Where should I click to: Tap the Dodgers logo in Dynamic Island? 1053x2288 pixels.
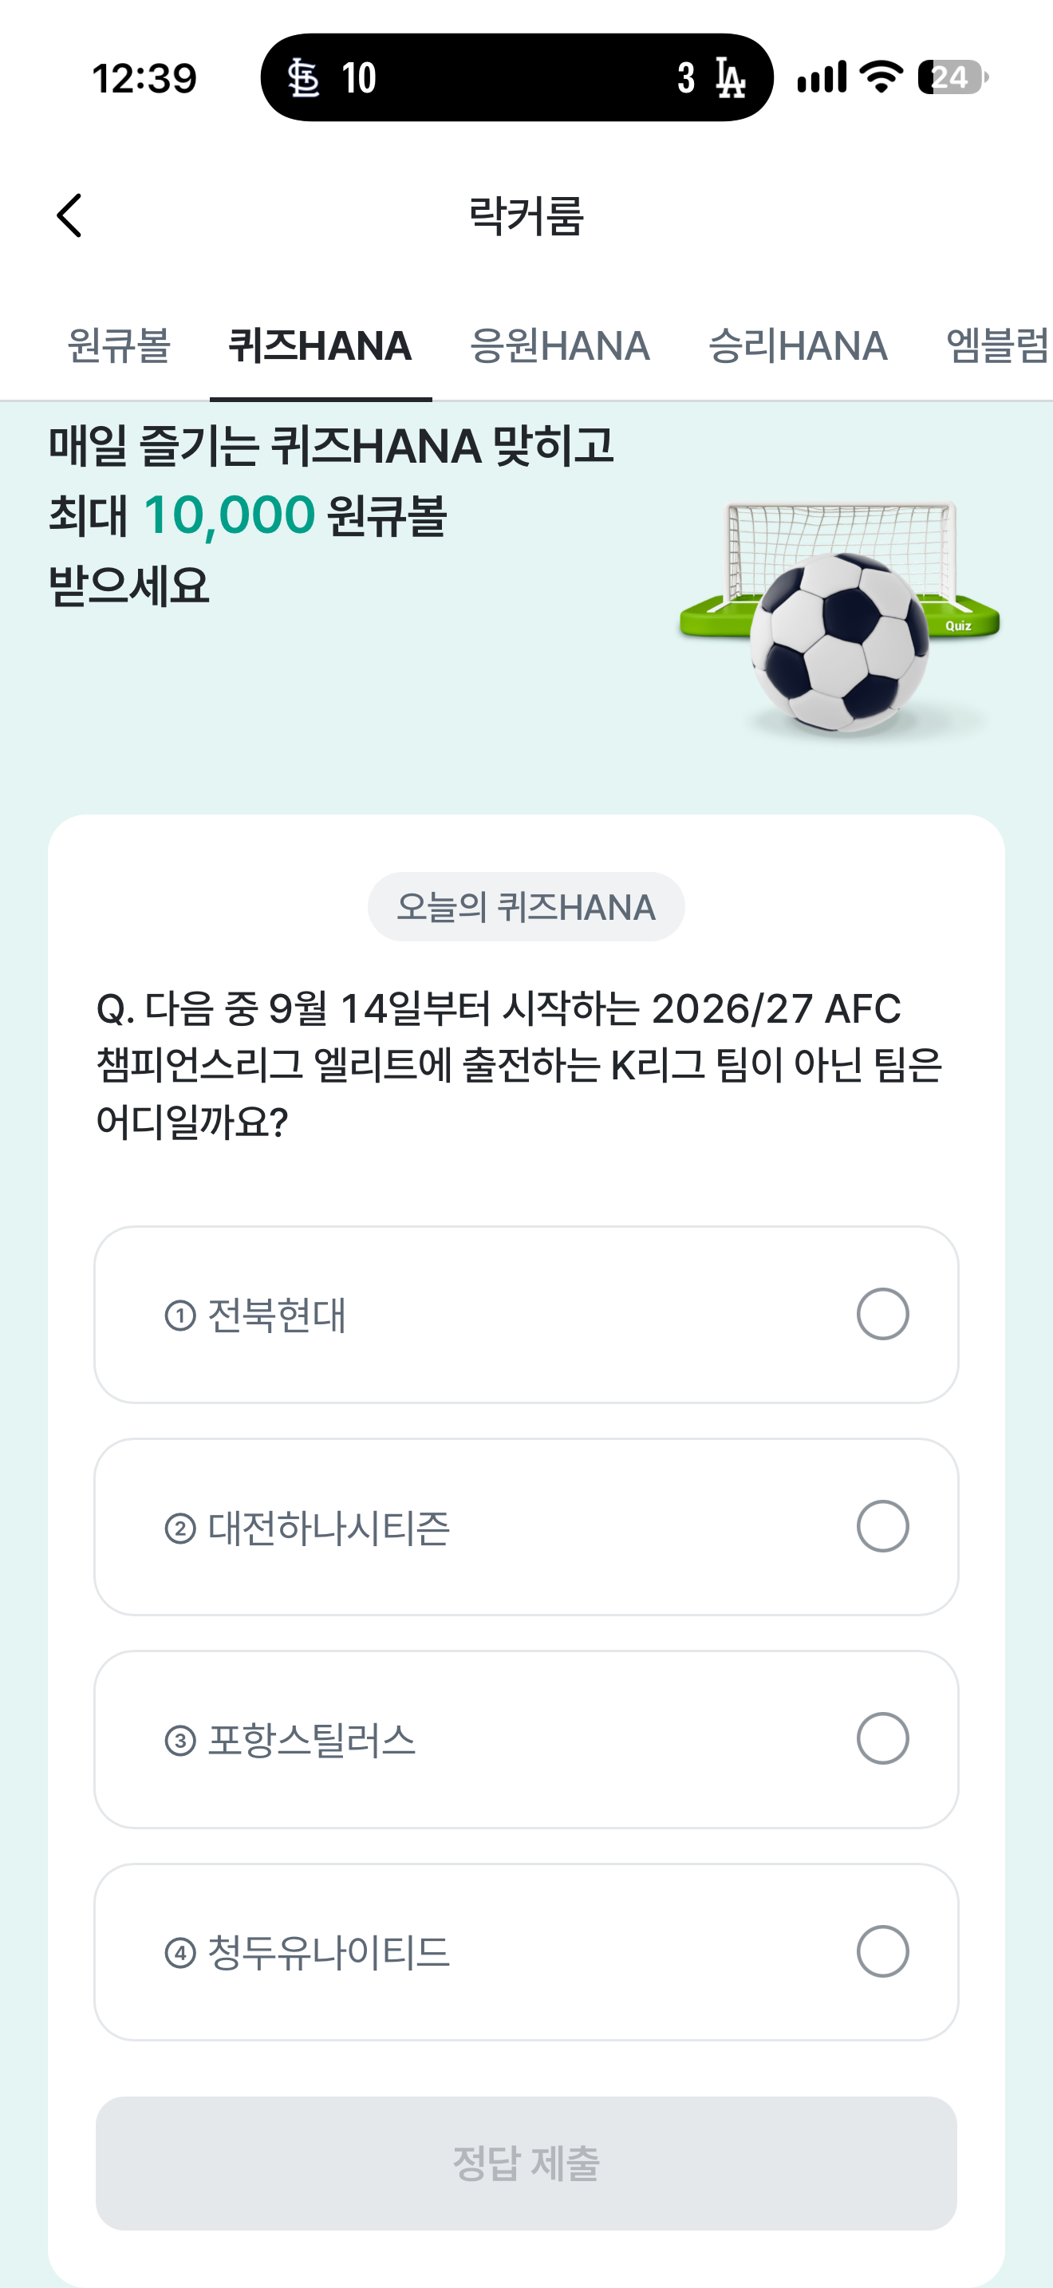pos(730,78)
